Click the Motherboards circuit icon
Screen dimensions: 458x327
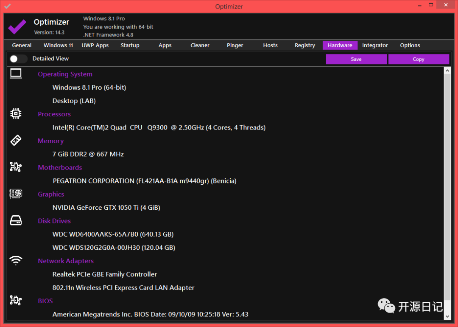(16, 167)
